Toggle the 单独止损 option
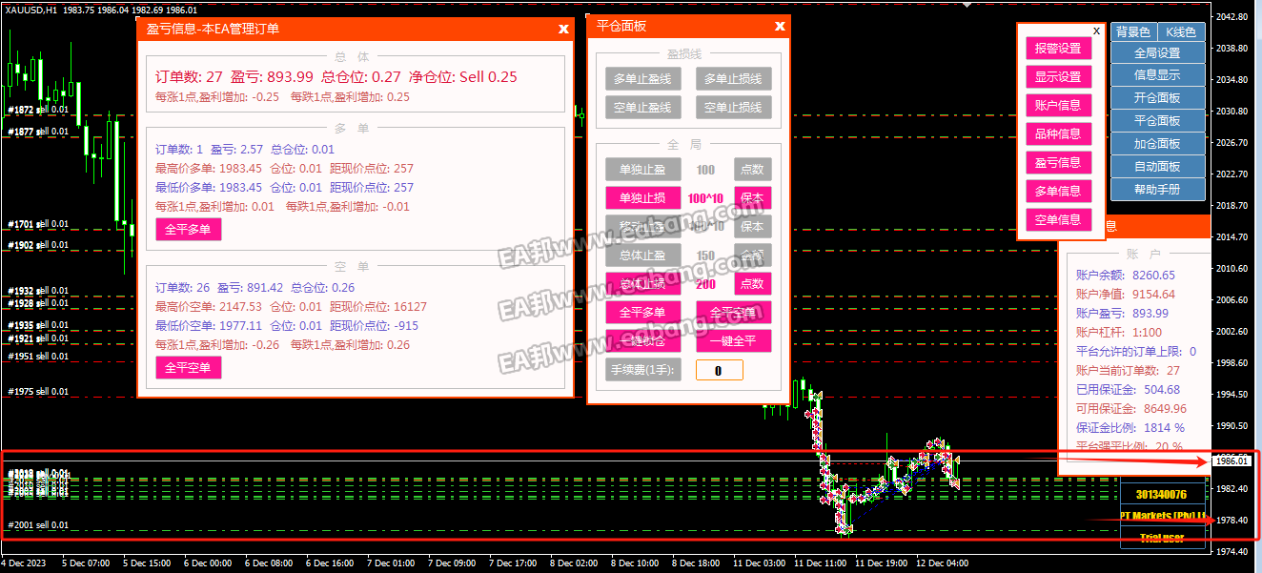 pos(642,198)
